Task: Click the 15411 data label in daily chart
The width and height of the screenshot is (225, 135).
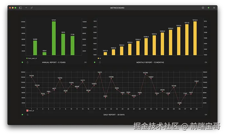Action: click(100, 72)
